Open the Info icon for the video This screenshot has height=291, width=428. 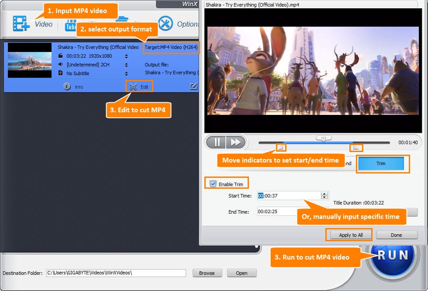[67, 87]
